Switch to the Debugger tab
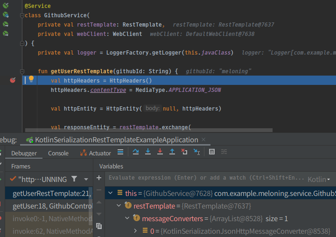Screen dimensions: 336x237 24,153
